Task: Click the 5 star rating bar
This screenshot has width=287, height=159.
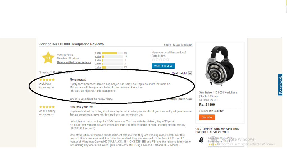Action: [112, 53]
